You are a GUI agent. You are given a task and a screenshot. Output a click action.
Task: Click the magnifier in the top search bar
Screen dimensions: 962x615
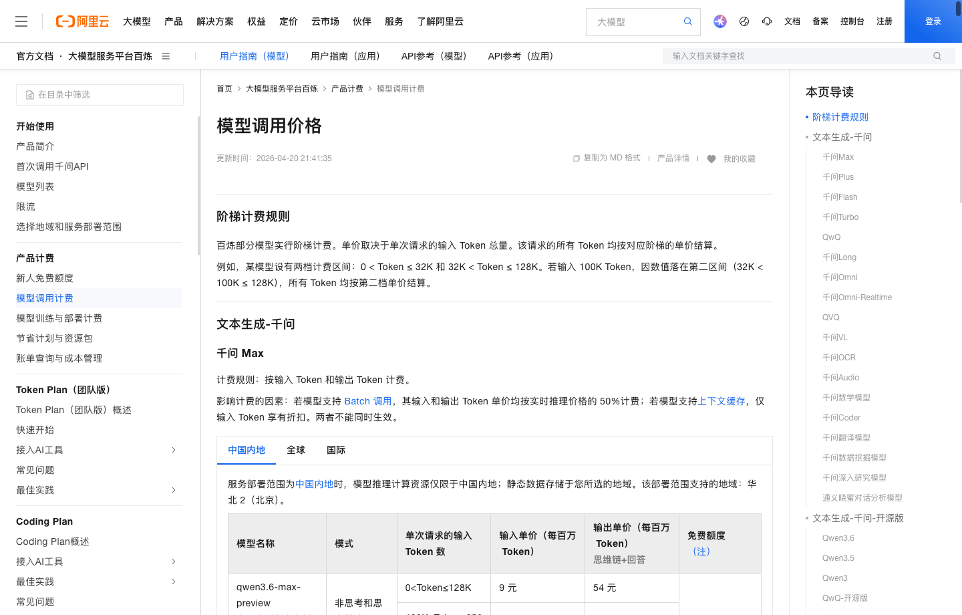pyautogui.click(x=687, y=21)
